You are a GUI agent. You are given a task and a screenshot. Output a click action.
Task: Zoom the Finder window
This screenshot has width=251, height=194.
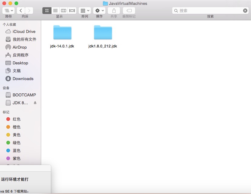[16, 3]
